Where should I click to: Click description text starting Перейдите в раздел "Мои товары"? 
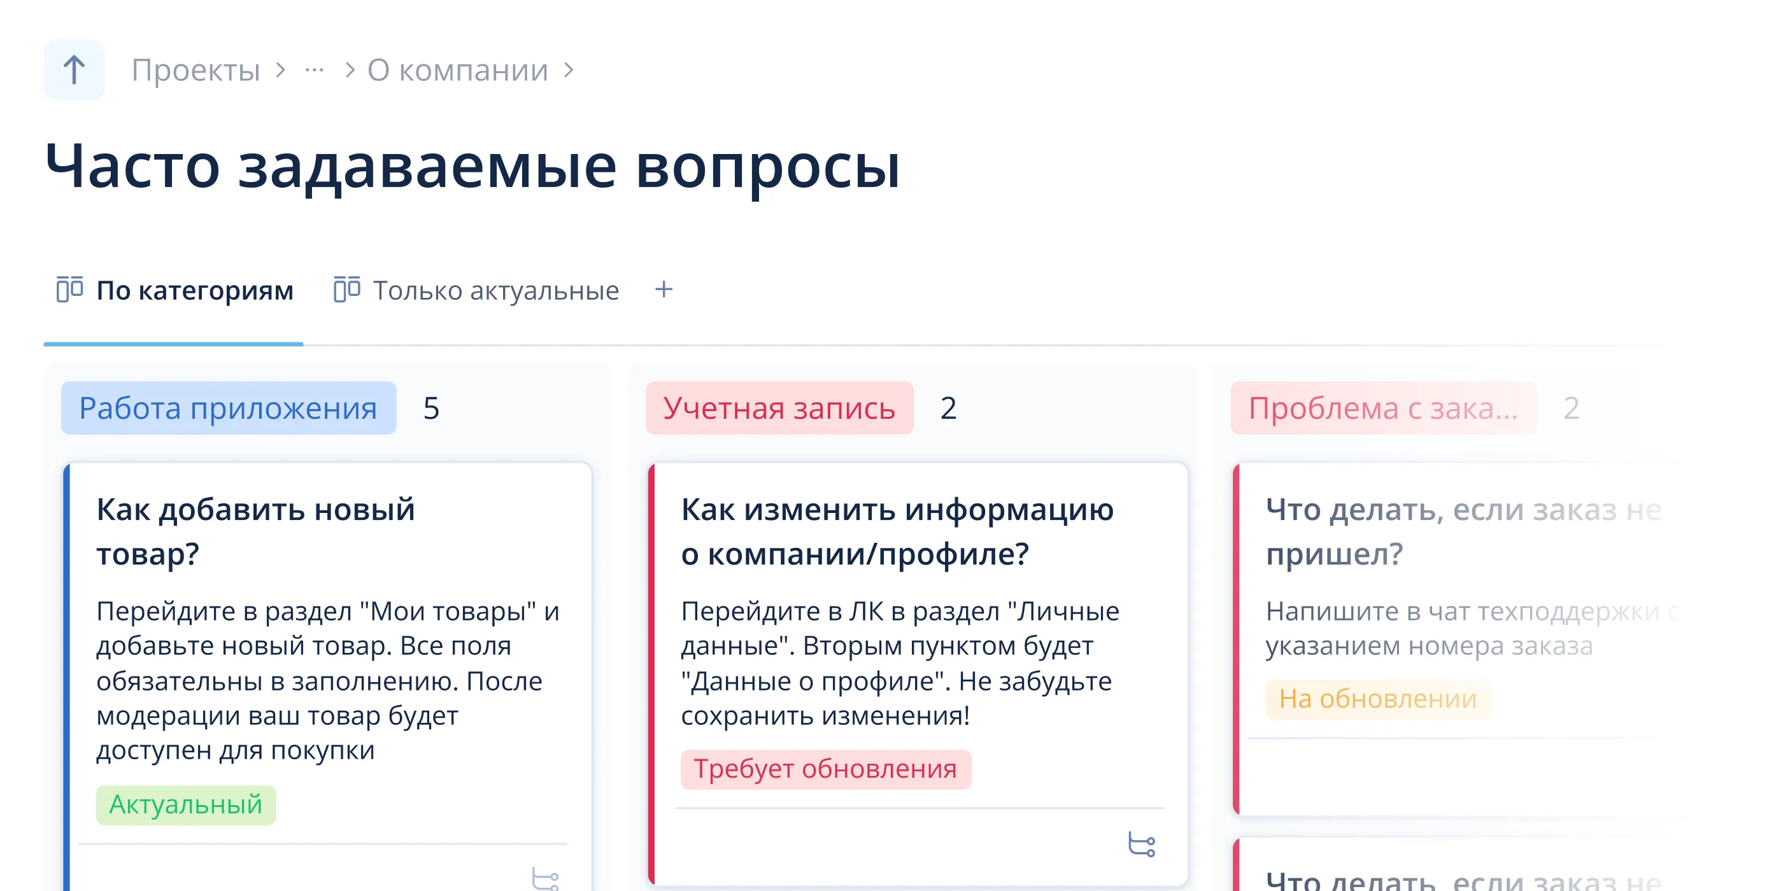click(x=327, y=681)
